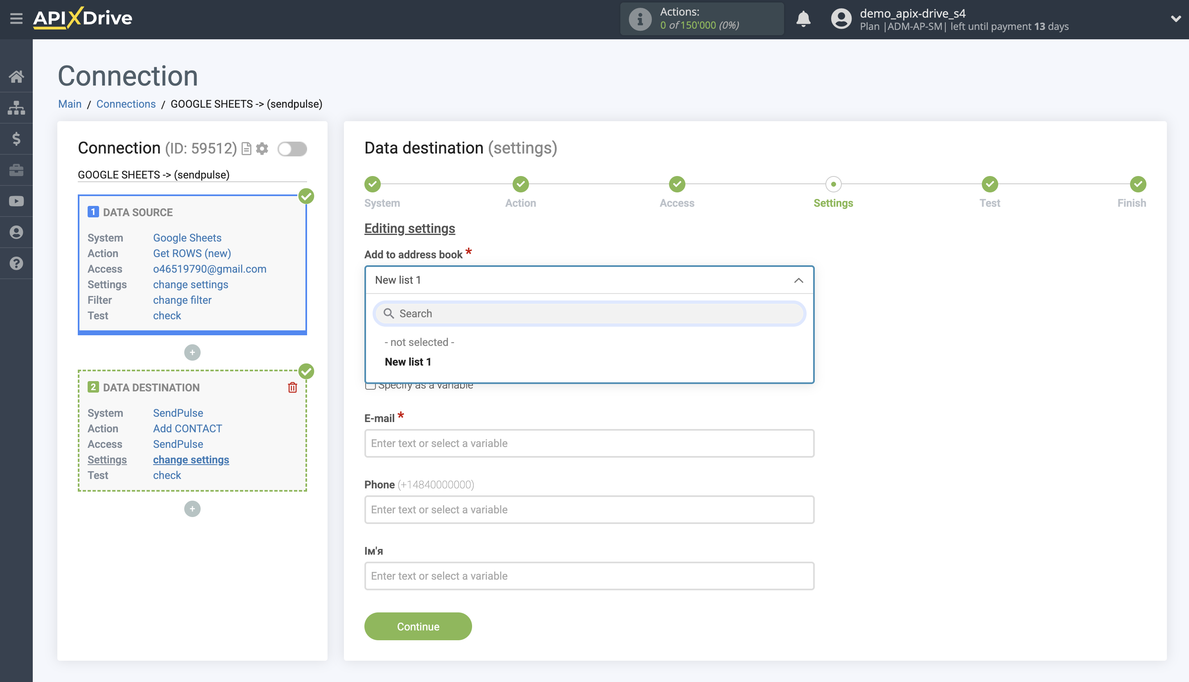Go to the Finish step

click(1138, 184)
